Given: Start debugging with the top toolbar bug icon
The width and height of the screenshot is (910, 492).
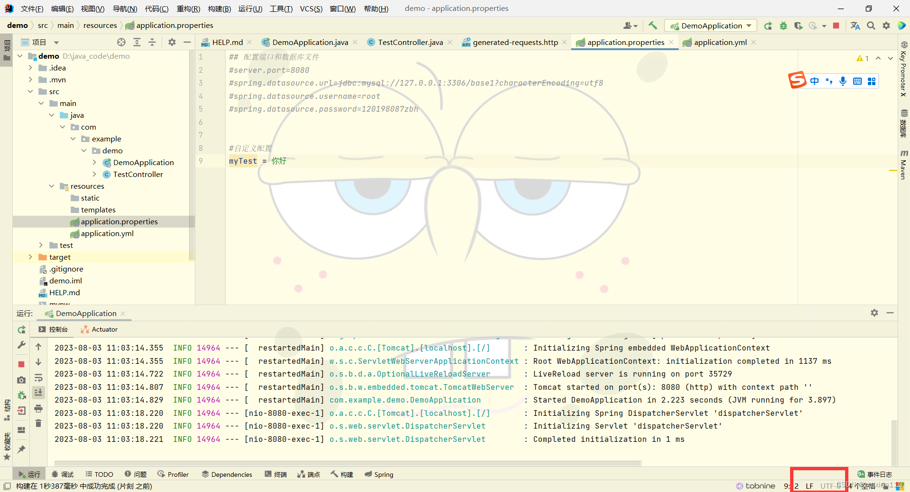Looking at the screenshot, I should [783, 26].
